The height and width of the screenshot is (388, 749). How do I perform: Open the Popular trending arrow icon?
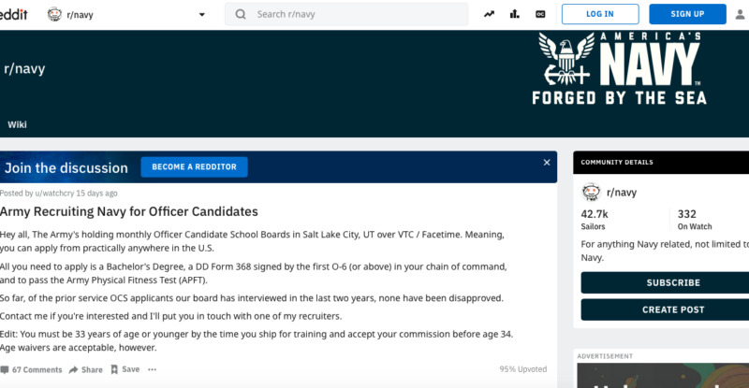489,14
